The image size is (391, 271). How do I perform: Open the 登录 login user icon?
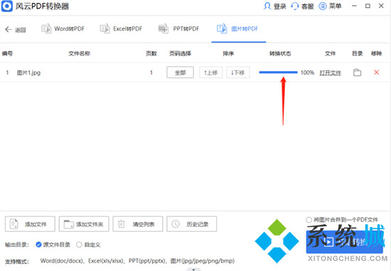(267, 6)
